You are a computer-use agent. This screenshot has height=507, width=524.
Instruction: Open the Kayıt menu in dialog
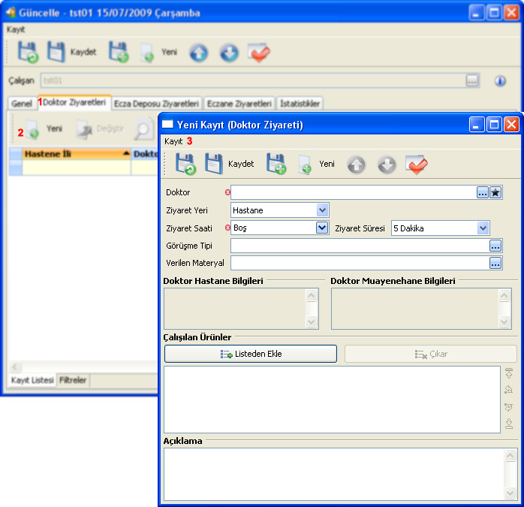(x=173, y=141)
